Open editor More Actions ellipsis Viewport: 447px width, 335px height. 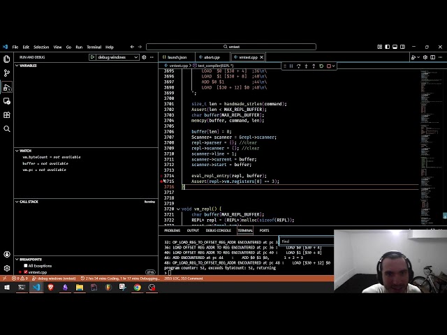click(441, 57)
